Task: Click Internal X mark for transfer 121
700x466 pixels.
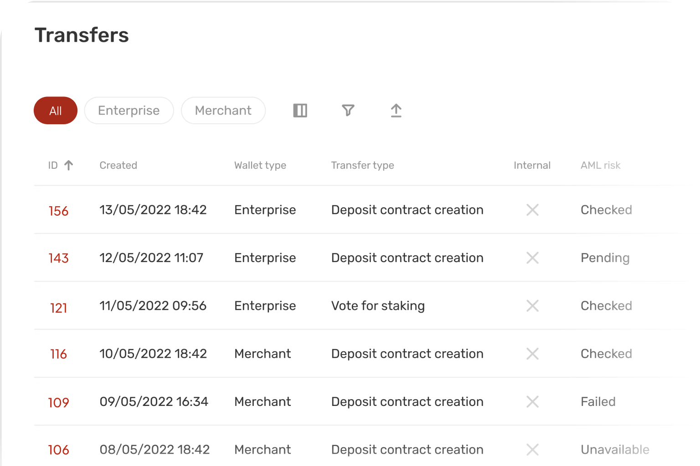Action: (x=532, y=306)
